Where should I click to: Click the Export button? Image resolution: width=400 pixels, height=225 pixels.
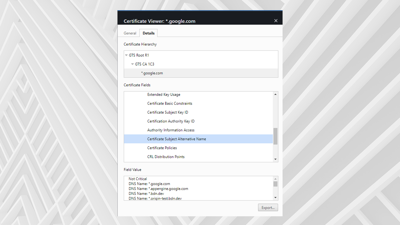tap(268, 208)
